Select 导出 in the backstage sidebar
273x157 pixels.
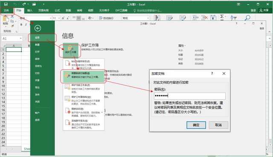tap(43, 87)
